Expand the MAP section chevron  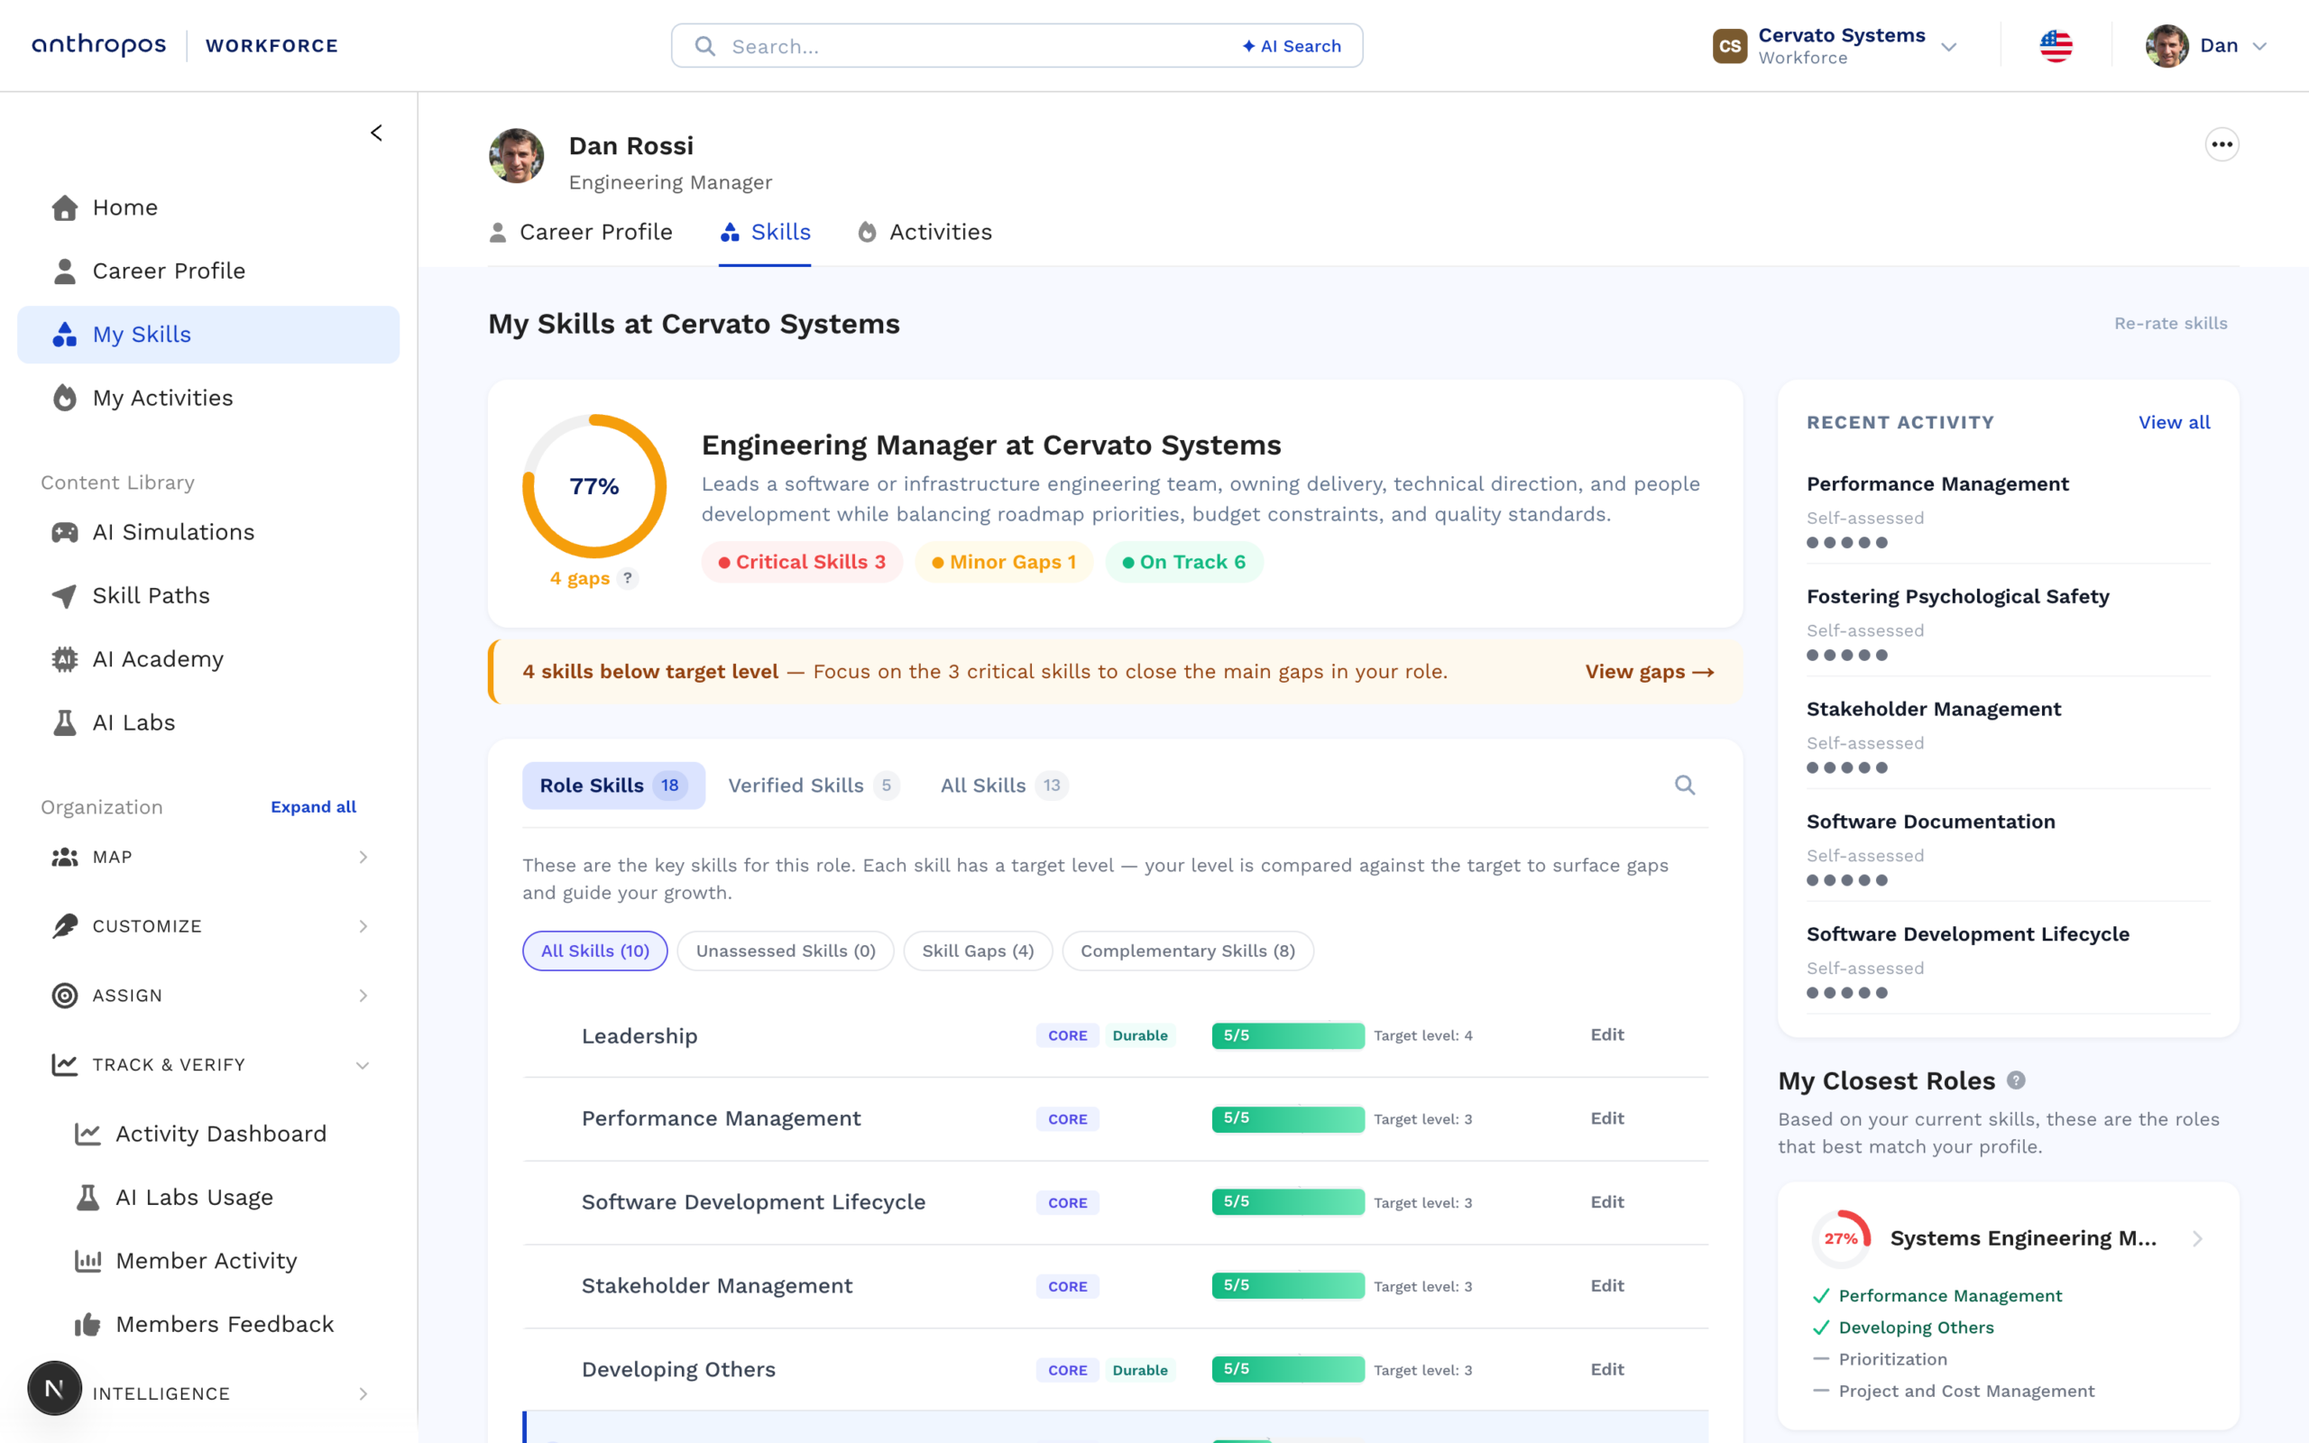click(363, 857)
